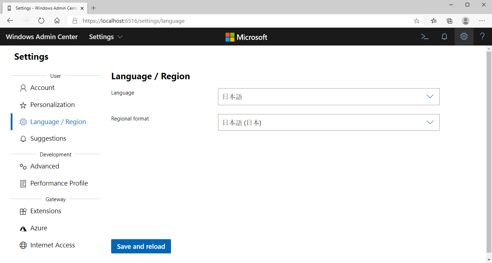The image size is (492, 263).
Task: Open the Regional format dropdown
Action: click(x=328, y=122)
